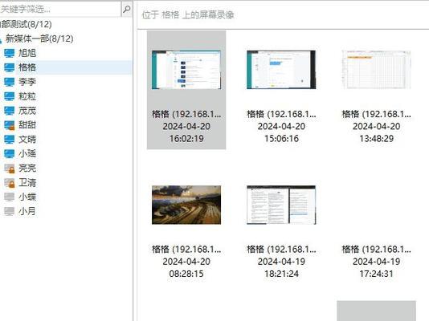Select the locked 亮亮 computer icon
Screen dimensions: 429x321
[x=9, y=169]
